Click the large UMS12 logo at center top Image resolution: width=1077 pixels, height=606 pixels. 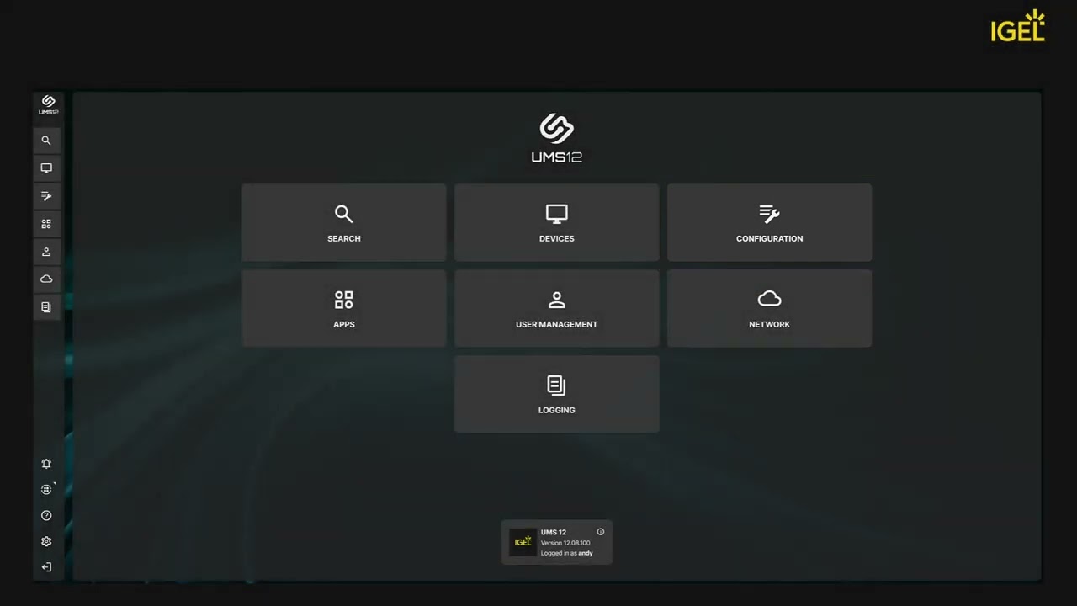[x=556, y=139]
